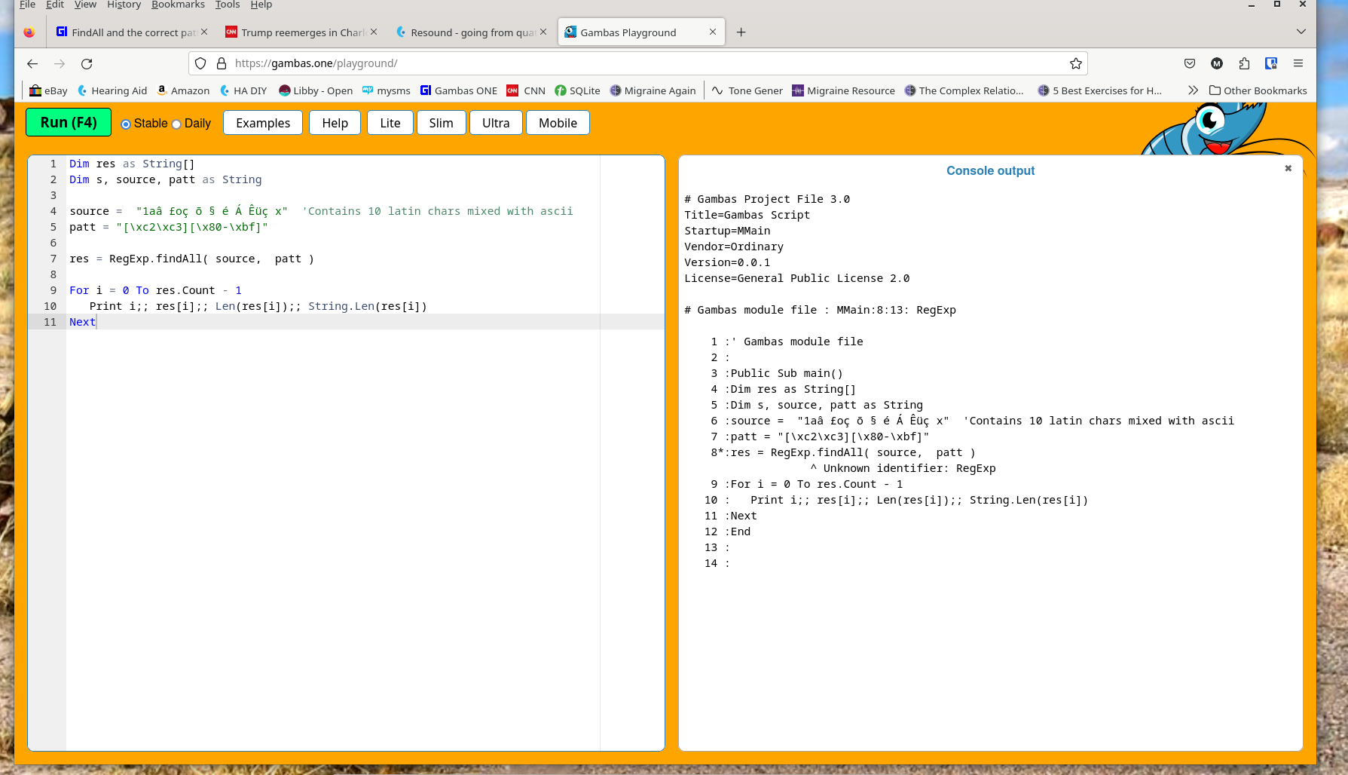Click the Save to Pocket icon
This screenshot has height=775, width=1348.
[x=1190, y=64]
